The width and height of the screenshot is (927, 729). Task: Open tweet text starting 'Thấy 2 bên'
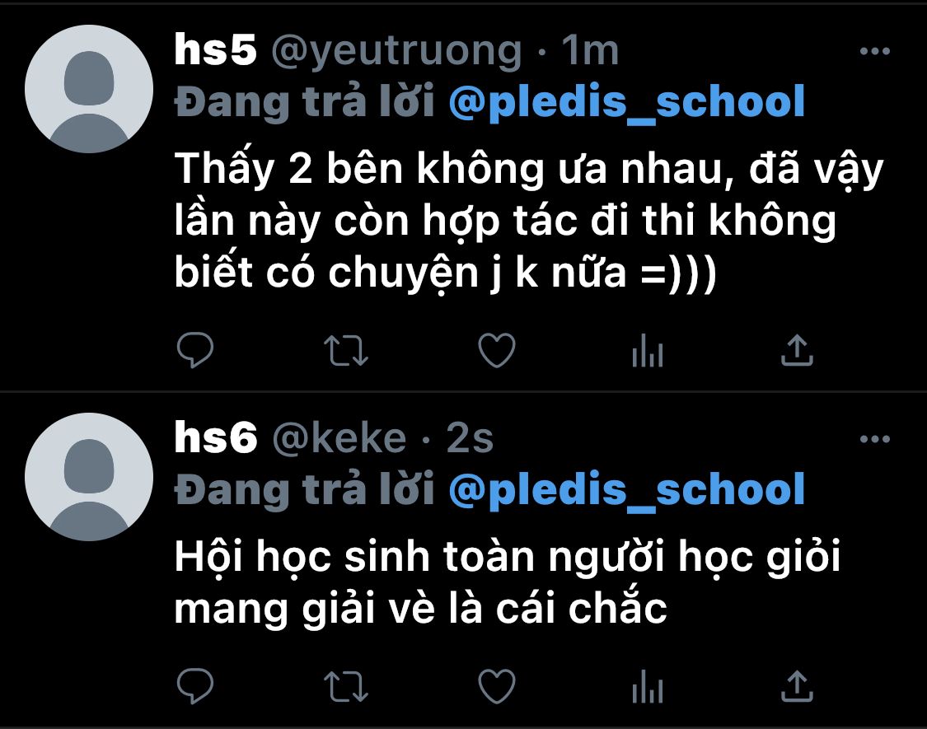pyautogui.click(x=529, y=221)
